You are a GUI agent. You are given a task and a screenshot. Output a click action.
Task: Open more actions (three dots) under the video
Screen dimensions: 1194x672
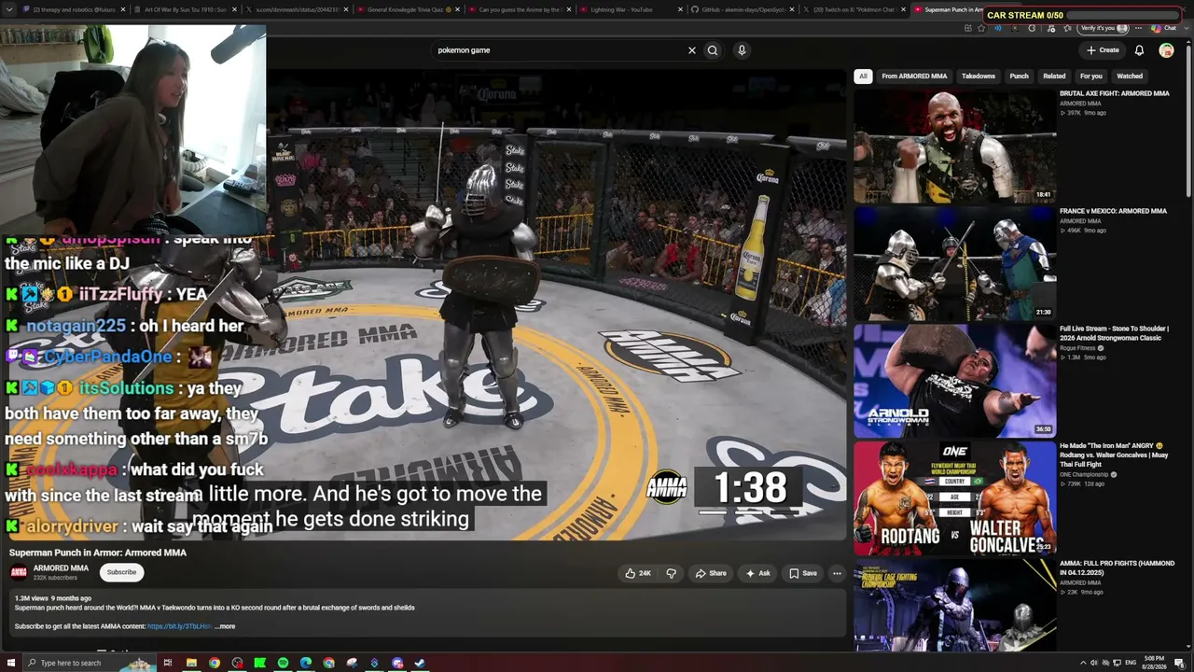tap(837, 573)
